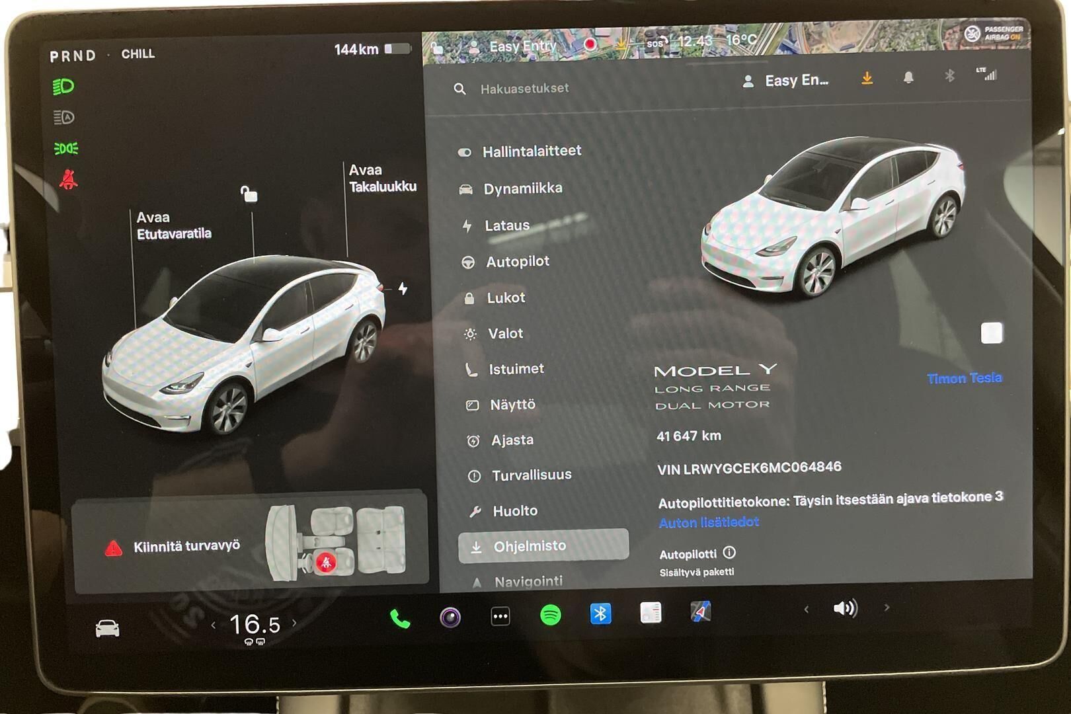Tap the Autopilotti info circle icon

point(729,552)
